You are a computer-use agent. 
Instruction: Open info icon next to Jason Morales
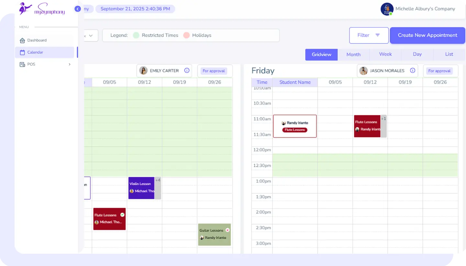click(x=413, y=71)
